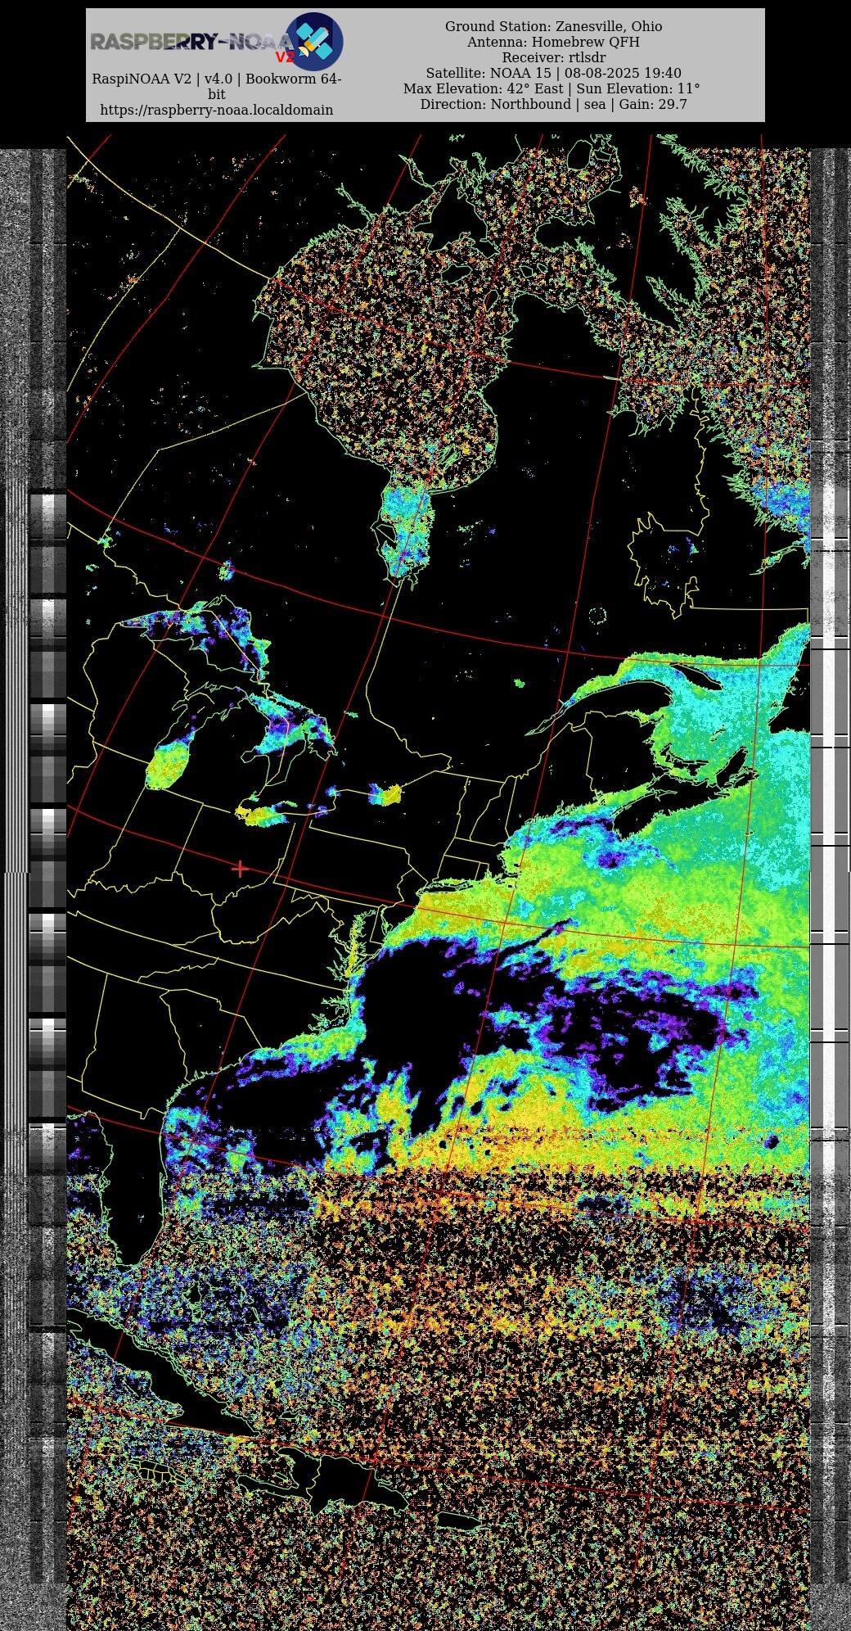Click the Receiver: rtlsdr label
Screen dimensions: 851x1631
pos(553,57)
